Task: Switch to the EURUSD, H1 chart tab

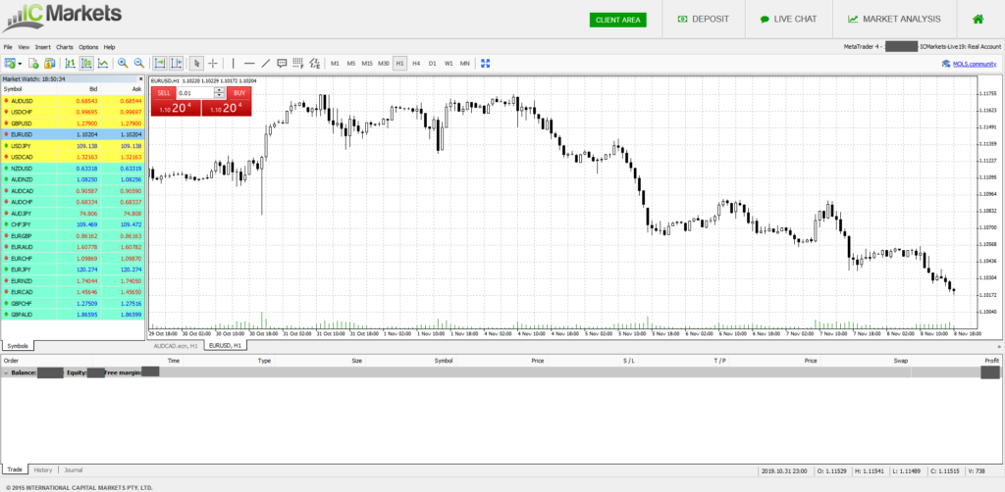Action: tap(226, 346)
